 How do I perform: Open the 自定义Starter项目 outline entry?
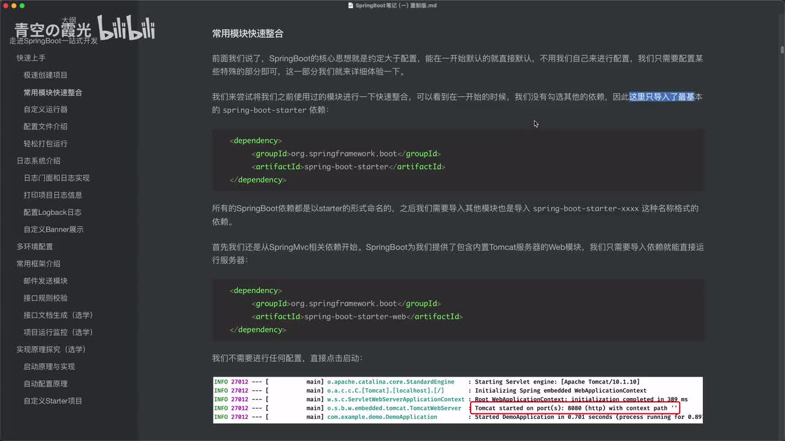(53, 401)
